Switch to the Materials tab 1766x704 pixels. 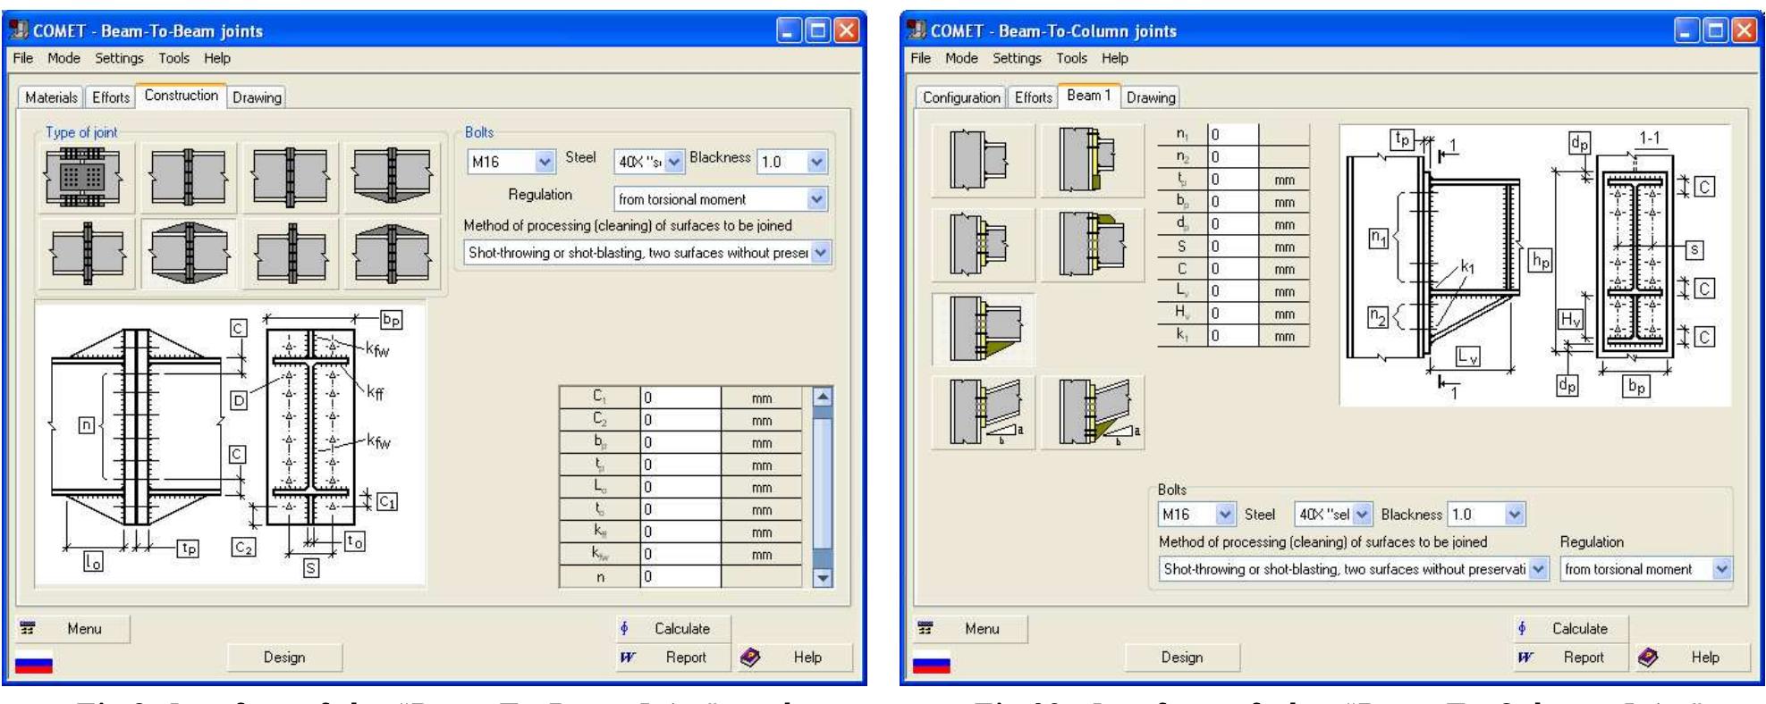[x=51, y=97]
